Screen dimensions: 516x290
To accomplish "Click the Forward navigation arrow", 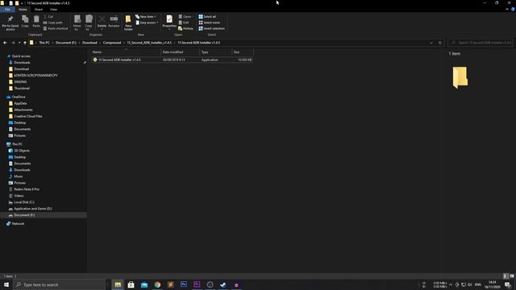I will pos(13,43).
